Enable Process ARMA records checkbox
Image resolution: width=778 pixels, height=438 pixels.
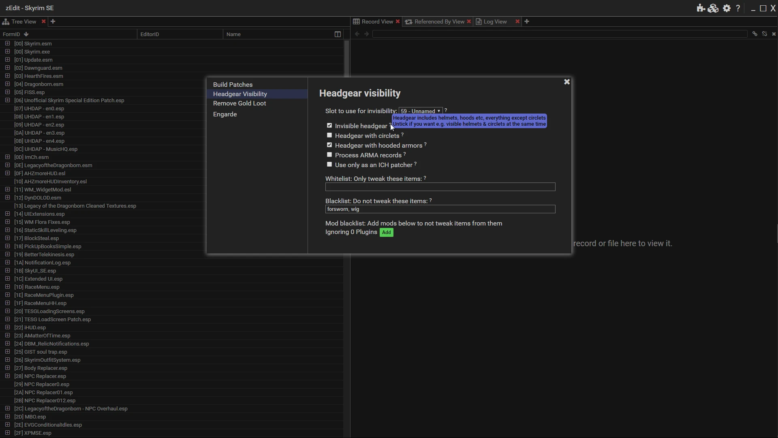[329, 155]
